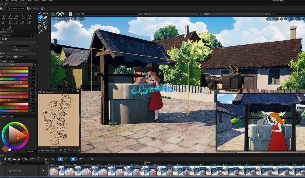Select the blue brush tool in Tools panel

pyautogui.click(x=40, y=18)
